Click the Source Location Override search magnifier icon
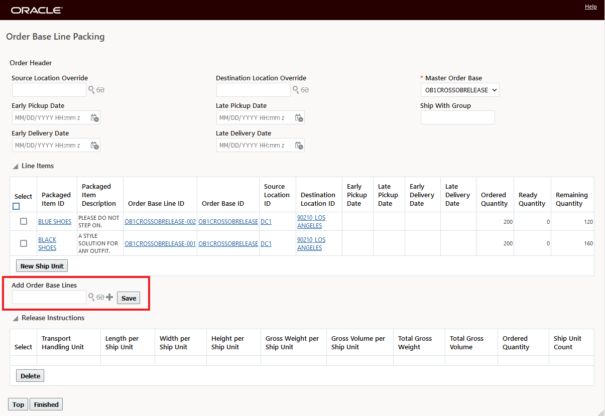605x416 pixels. (91, 90)
